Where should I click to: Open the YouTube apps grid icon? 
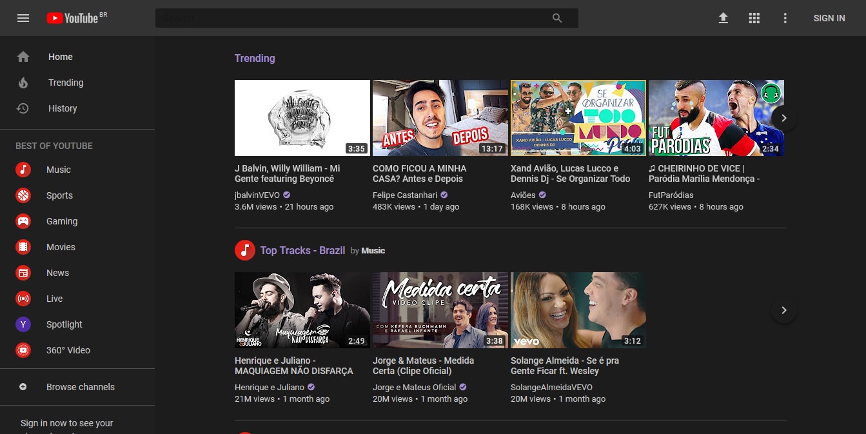[754, 18]
